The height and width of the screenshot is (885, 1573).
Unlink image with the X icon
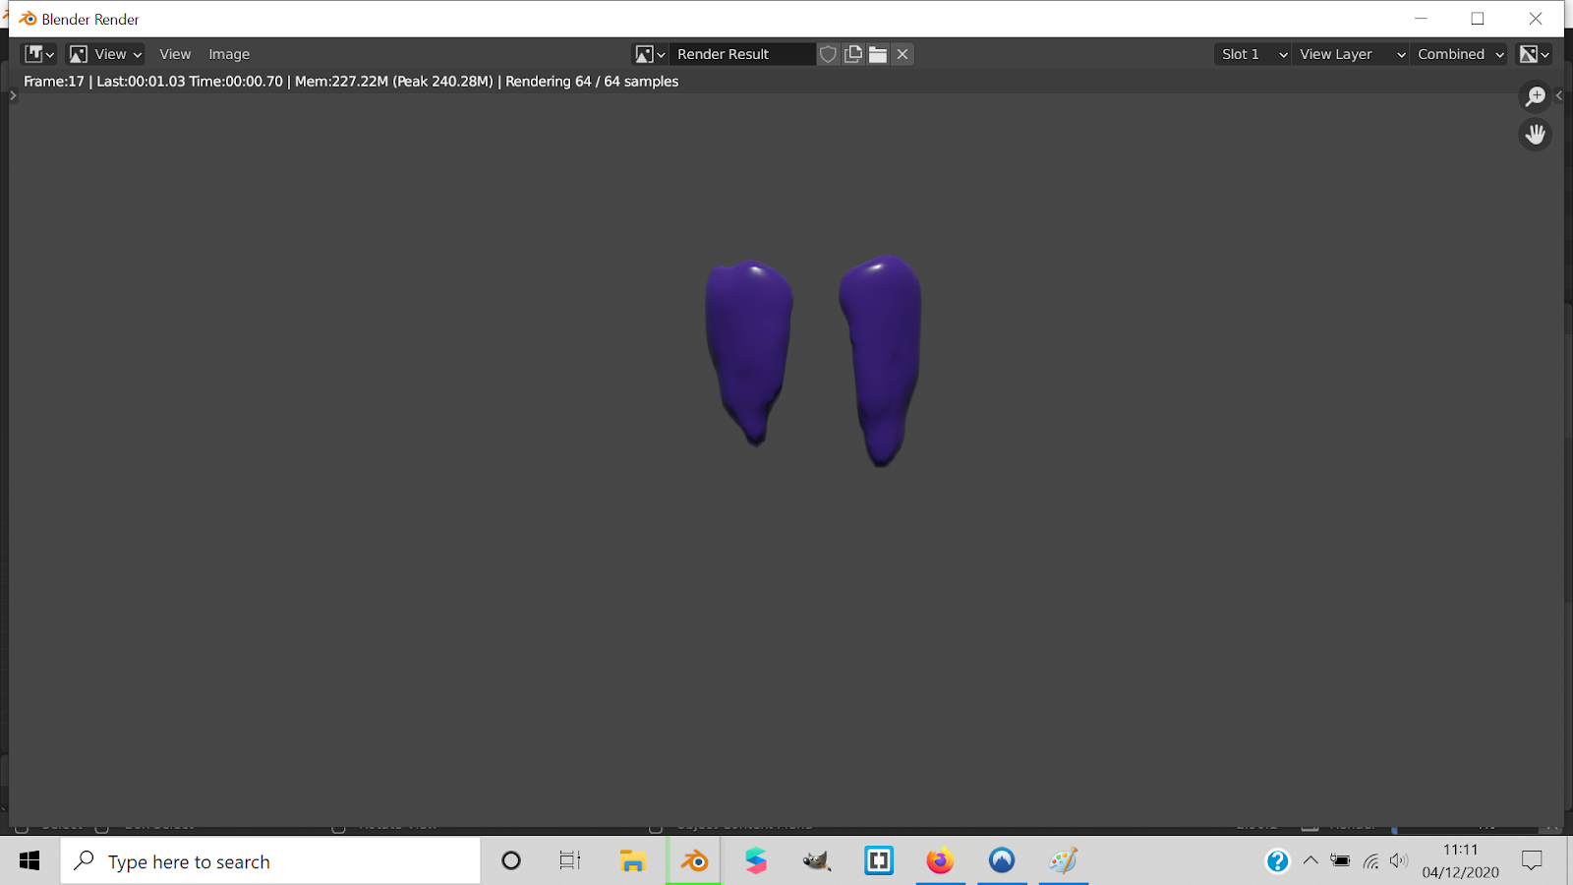[903, 54]
